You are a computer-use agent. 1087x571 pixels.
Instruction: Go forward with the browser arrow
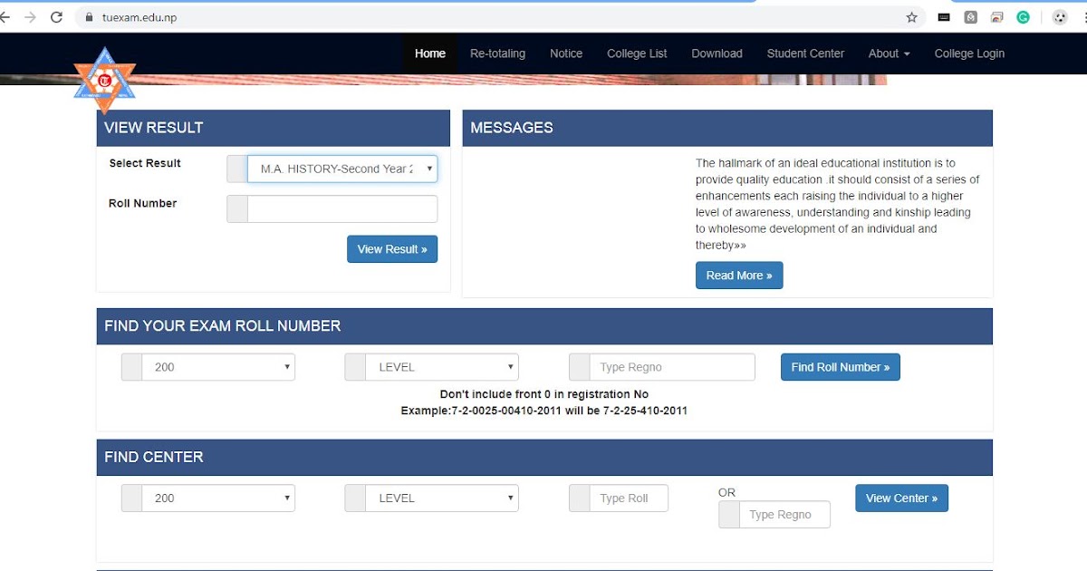[x=30, y=17]
